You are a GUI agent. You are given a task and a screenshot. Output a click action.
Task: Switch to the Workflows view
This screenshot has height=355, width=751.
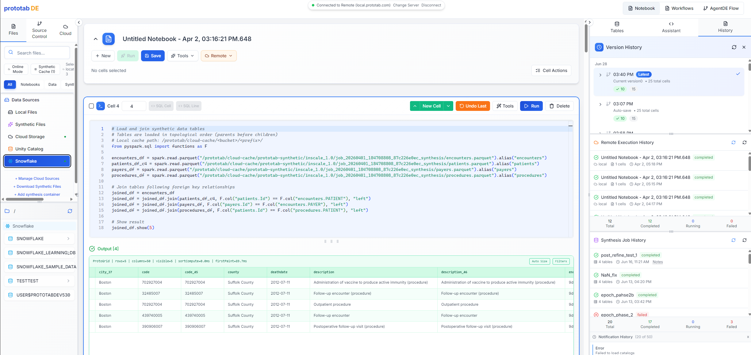[679, 8]
